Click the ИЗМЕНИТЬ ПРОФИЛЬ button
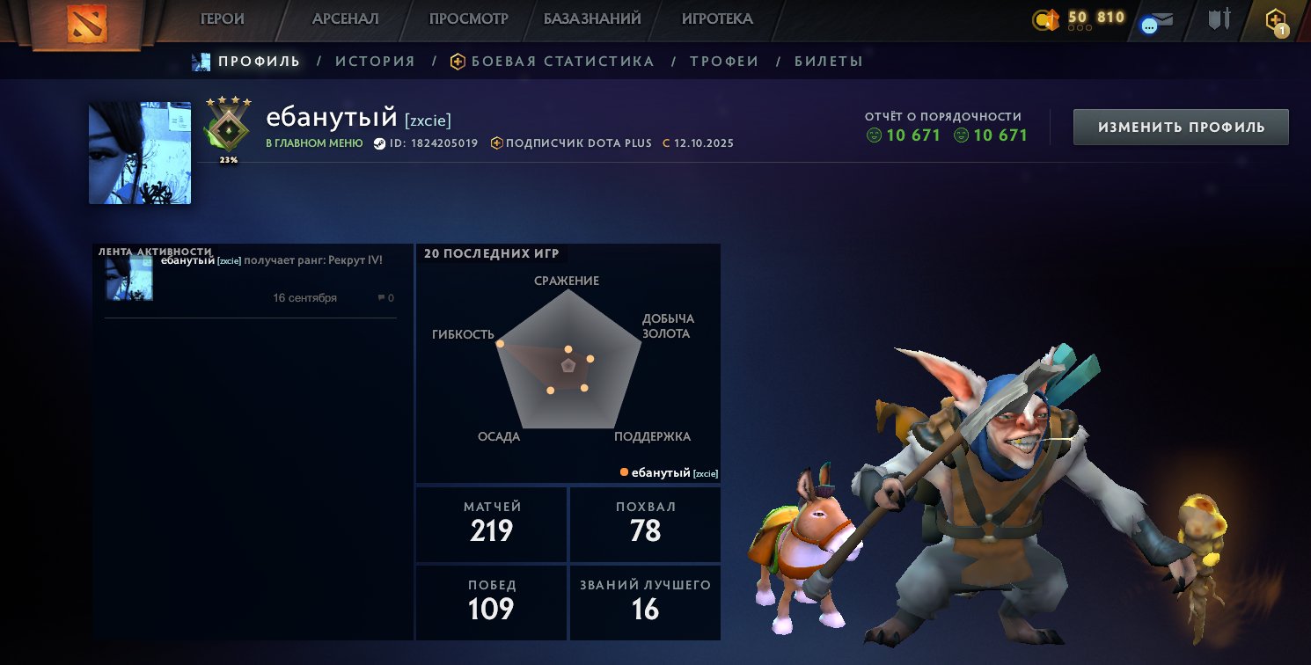This screenshot has width=1311, height=665. point(1181,127)
